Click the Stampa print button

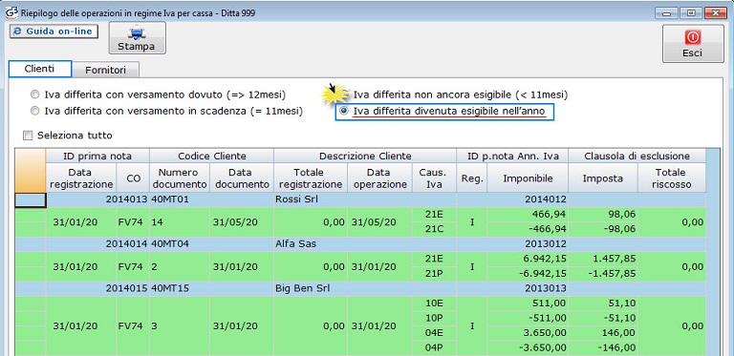point(138,38)
